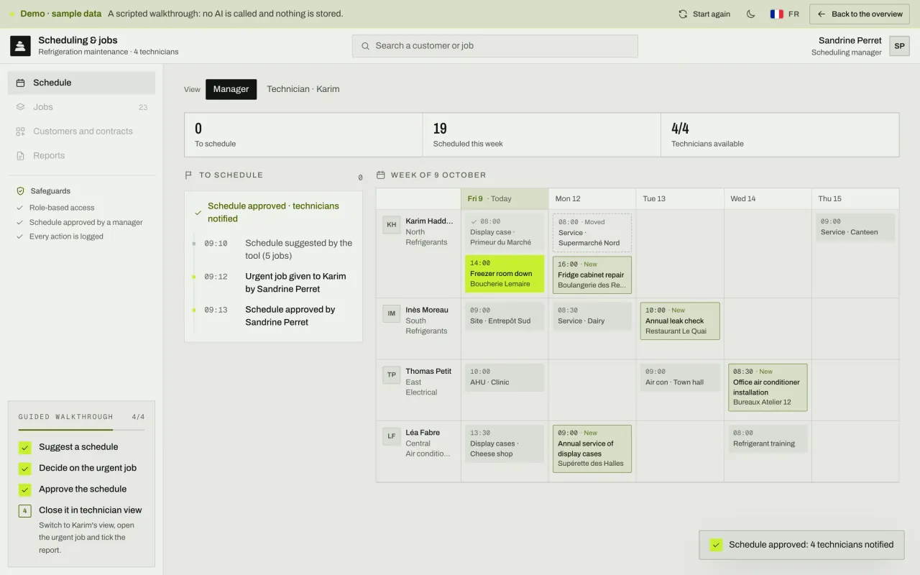Tick the Decide on the urgent job checkbox
The width and height of the screenshot is (920, 575).
tap(25, 468)
